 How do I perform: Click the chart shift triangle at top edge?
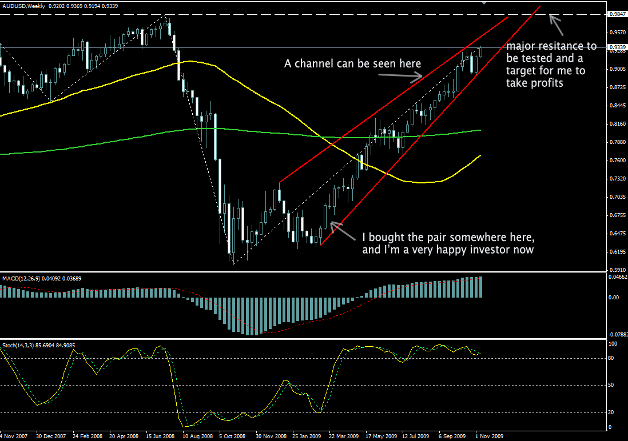pos(485,2)
